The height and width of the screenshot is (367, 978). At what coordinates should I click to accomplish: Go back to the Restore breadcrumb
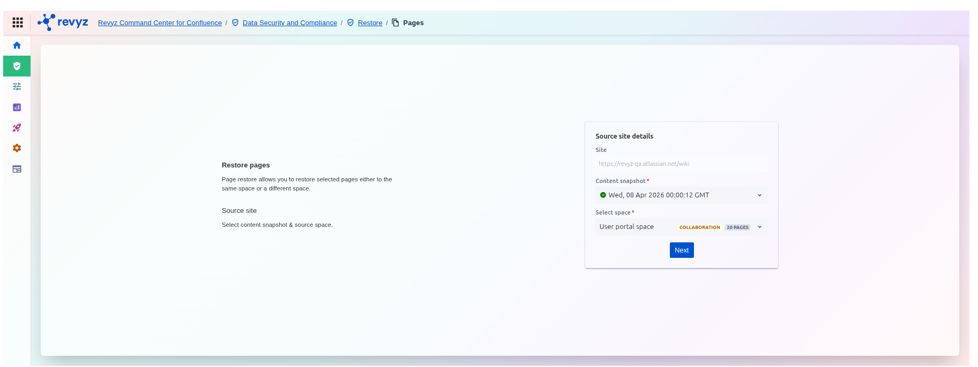(370, 23)
